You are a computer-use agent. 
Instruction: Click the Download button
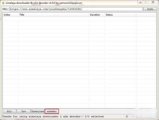38,111
